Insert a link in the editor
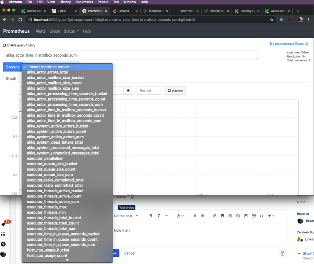 (215, 215)
